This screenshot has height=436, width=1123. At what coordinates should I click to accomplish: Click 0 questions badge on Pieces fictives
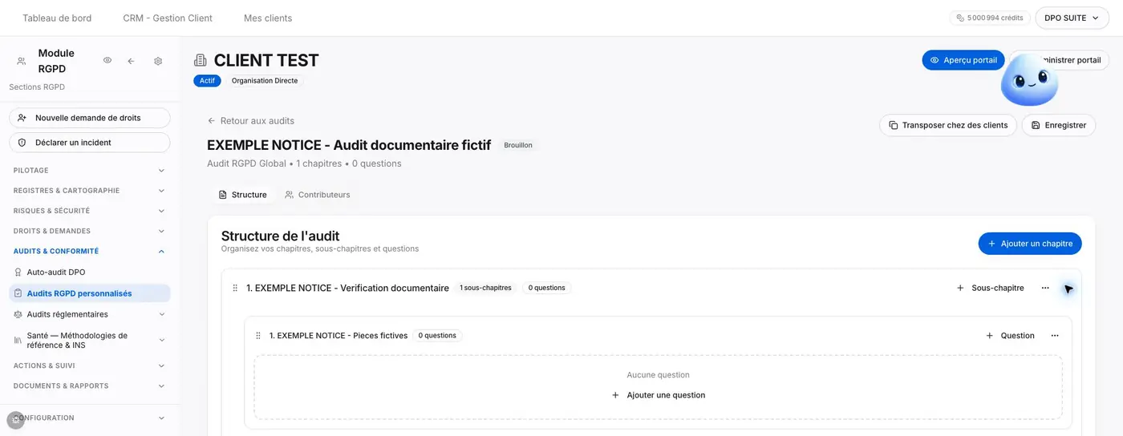pos(437,336)
